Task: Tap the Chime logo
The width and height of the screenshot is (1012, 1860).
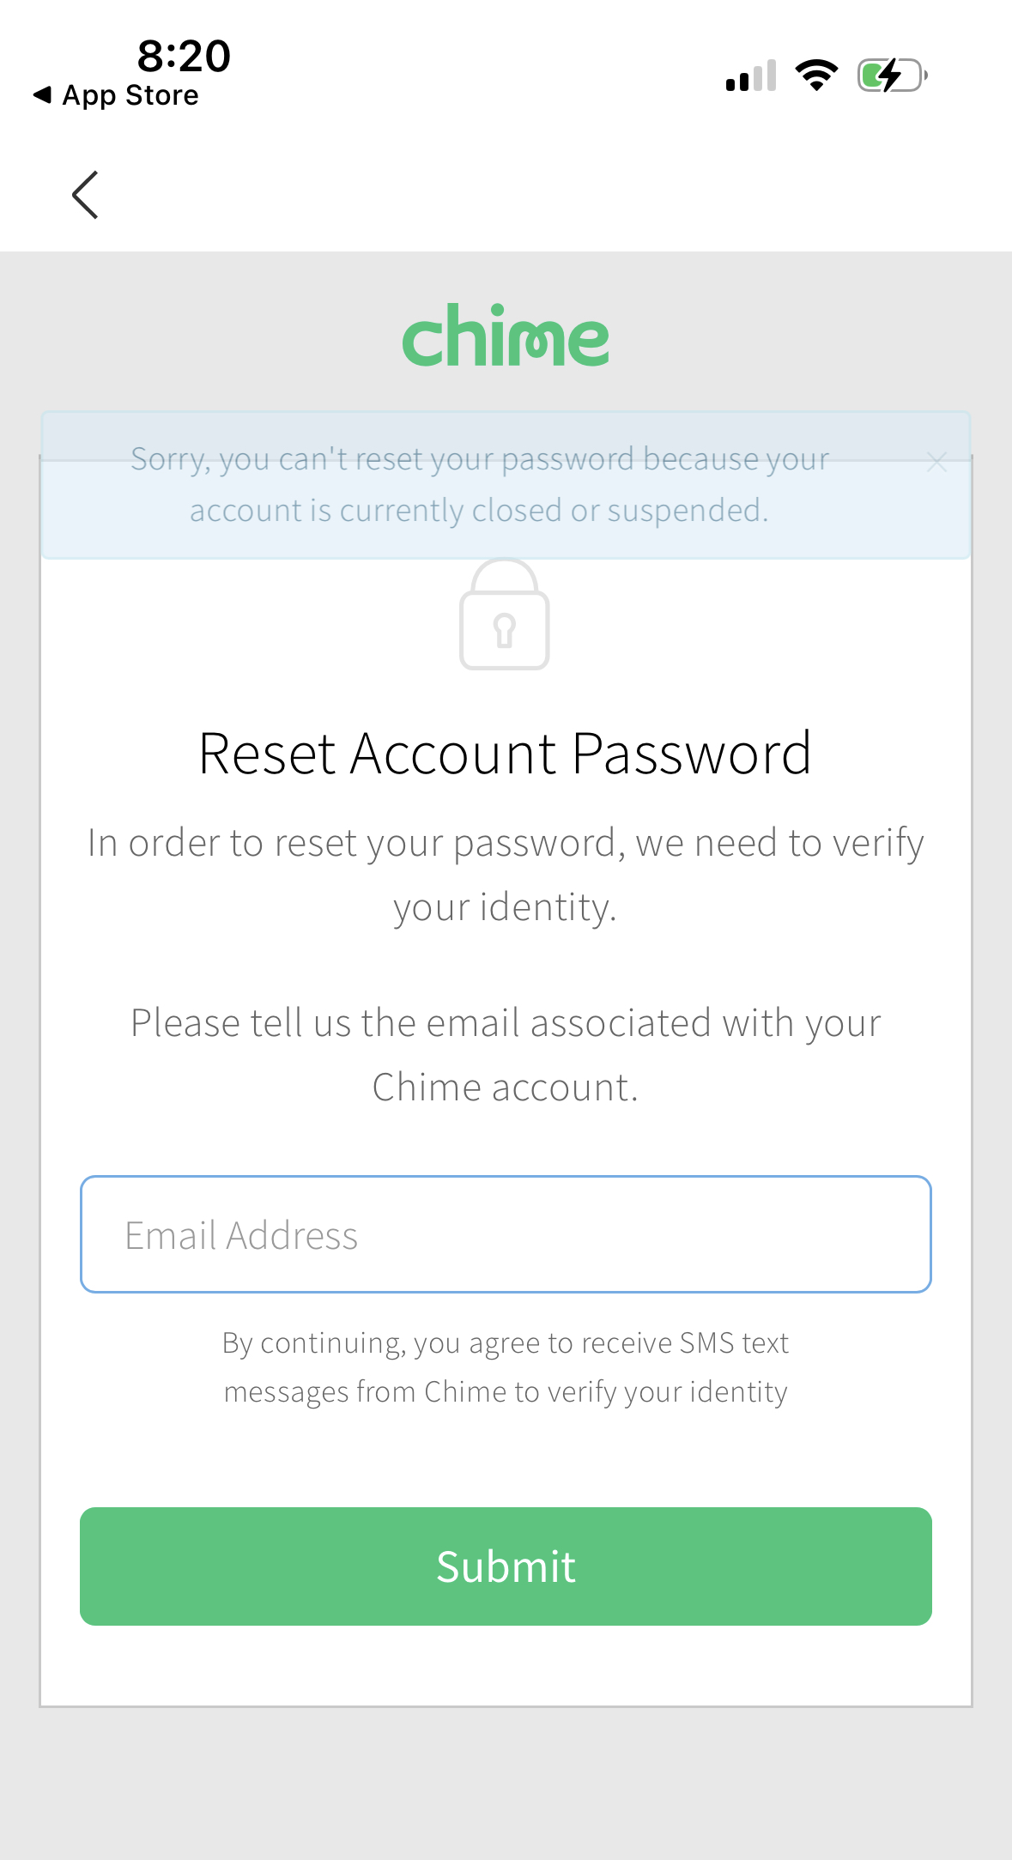Action: (506, 336)
